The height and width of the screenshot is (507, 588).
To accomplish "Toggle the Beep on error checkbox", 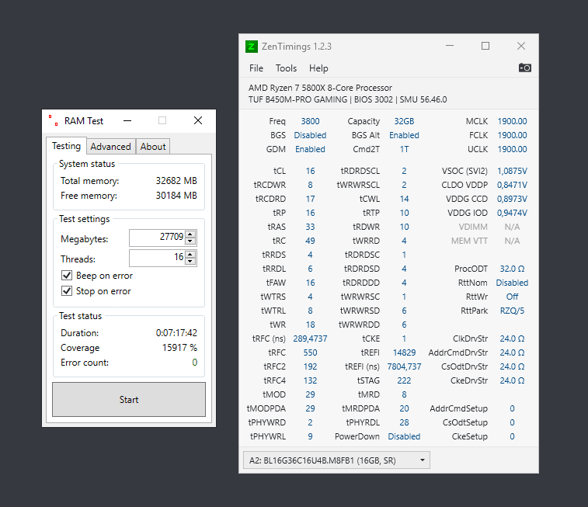I will (67, 276).
